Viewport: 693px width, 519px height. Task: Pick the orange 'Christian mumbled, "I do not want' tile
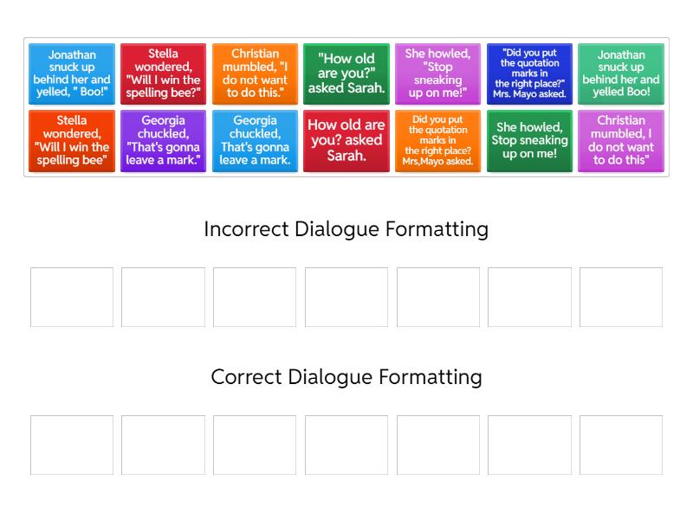pyautogui.click(x=255, y=74)
